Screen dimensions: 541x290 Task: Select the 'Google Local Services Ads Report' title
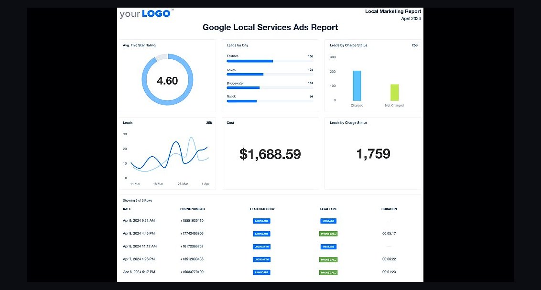click(270, 27)
